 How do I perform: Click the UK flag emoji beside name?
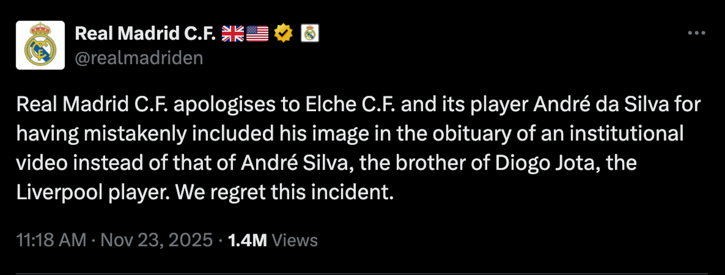[x=233, y=34]
